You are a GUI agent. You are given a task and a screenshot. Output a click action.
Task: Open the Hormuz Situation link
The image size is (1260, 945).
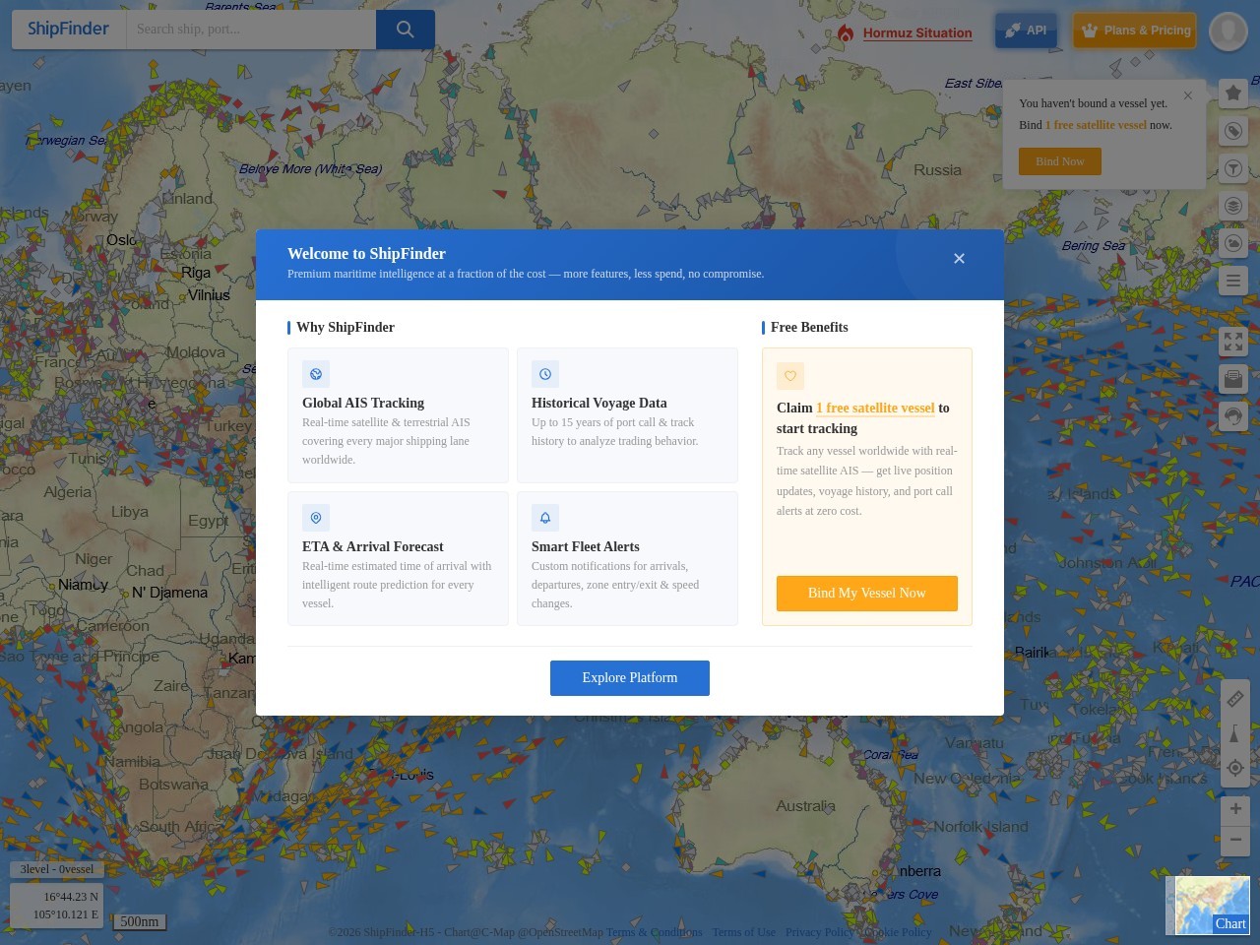pyautogui.click(x=917, y=33)
